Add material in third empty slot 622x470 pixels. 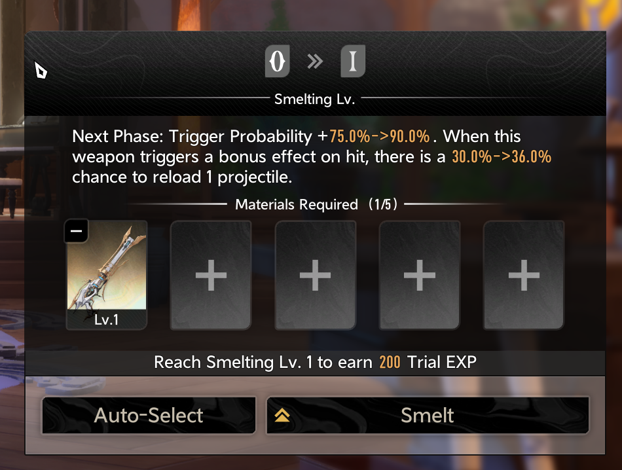(316, 275)
